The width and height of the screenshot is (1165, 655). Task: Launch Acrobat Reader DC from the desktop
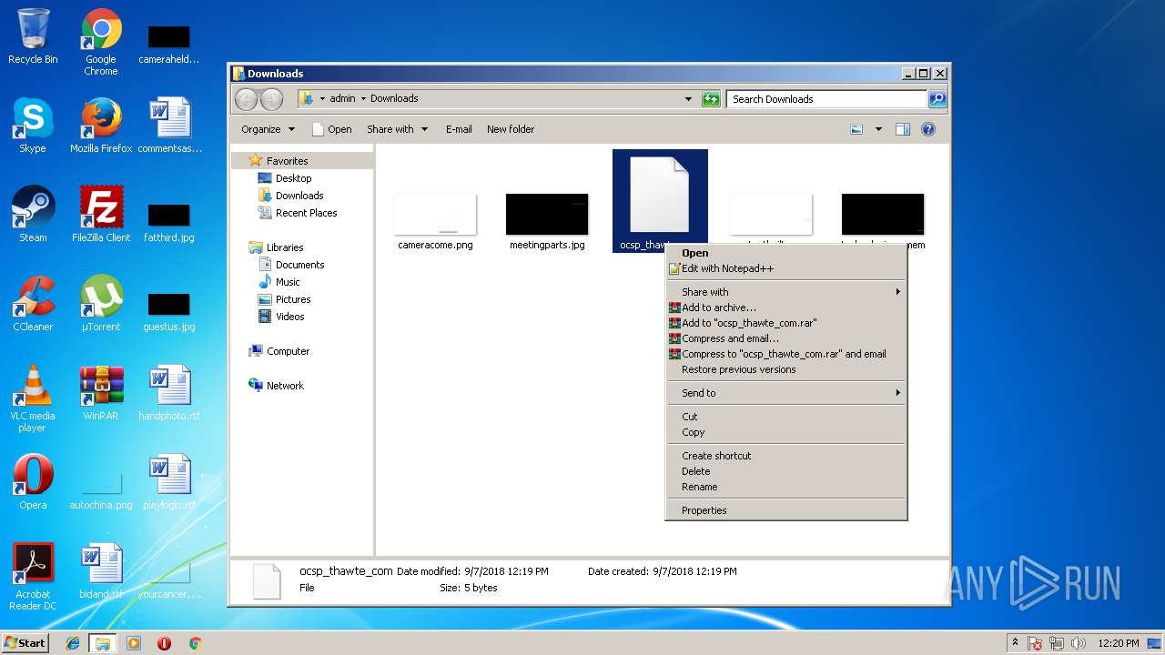[33, 577]
